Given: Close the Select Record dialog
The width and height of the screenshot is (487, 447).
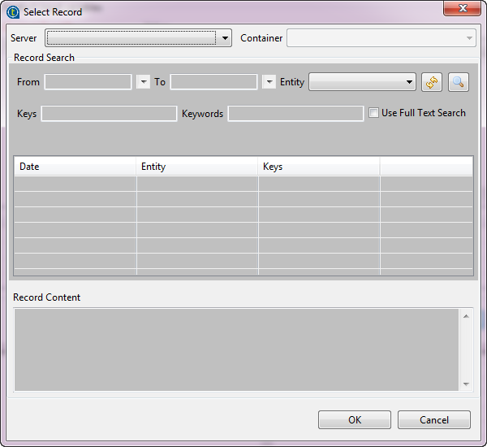Looking at the screenshot, I should pos(462,8).
